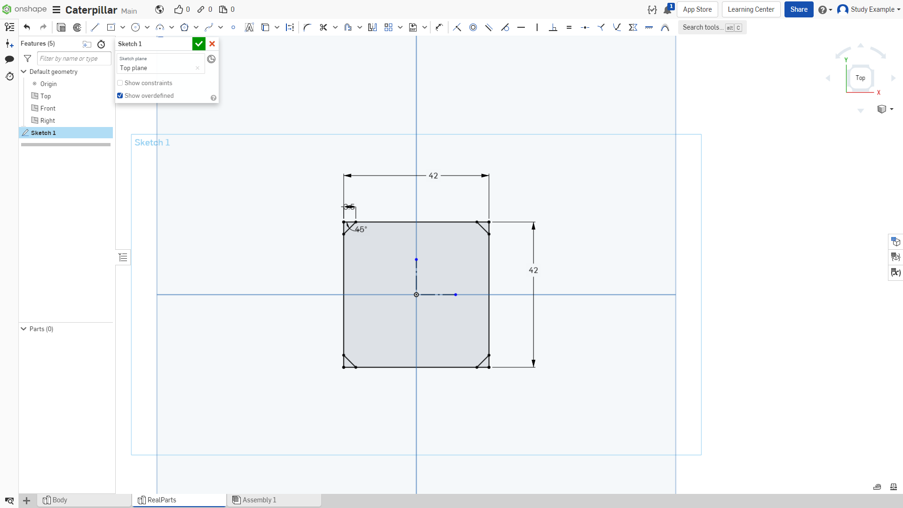Open the Help question mark menu
This screenshot has height=508, width=903.
pos(825,9)
